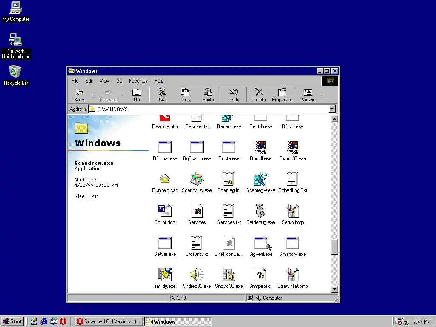Select the Runhelp.cab cabinet file

pyautogui.click(x=165, y=179)
